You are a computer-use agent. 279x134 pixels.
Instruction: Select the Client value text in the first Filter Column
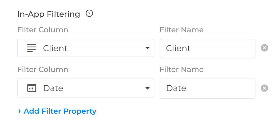(55, 48)
